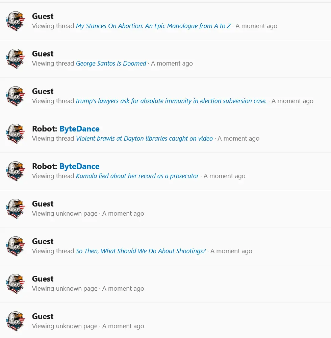Click Guest name above trump's lawyers thread

click(x=43, y=91)
